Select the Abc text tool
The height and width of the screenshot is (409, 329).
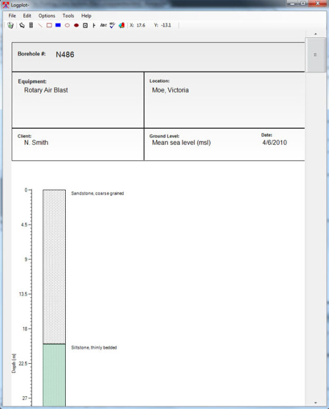pyautogui.click(x=104, y=25)
